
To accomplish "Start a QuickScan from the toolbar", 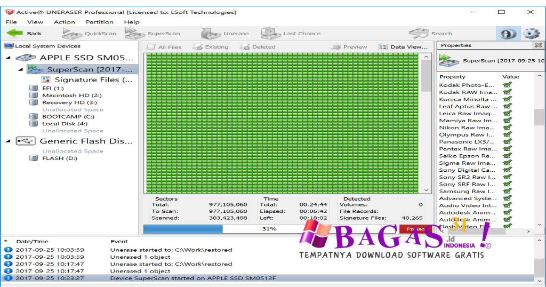I will 90,34.
